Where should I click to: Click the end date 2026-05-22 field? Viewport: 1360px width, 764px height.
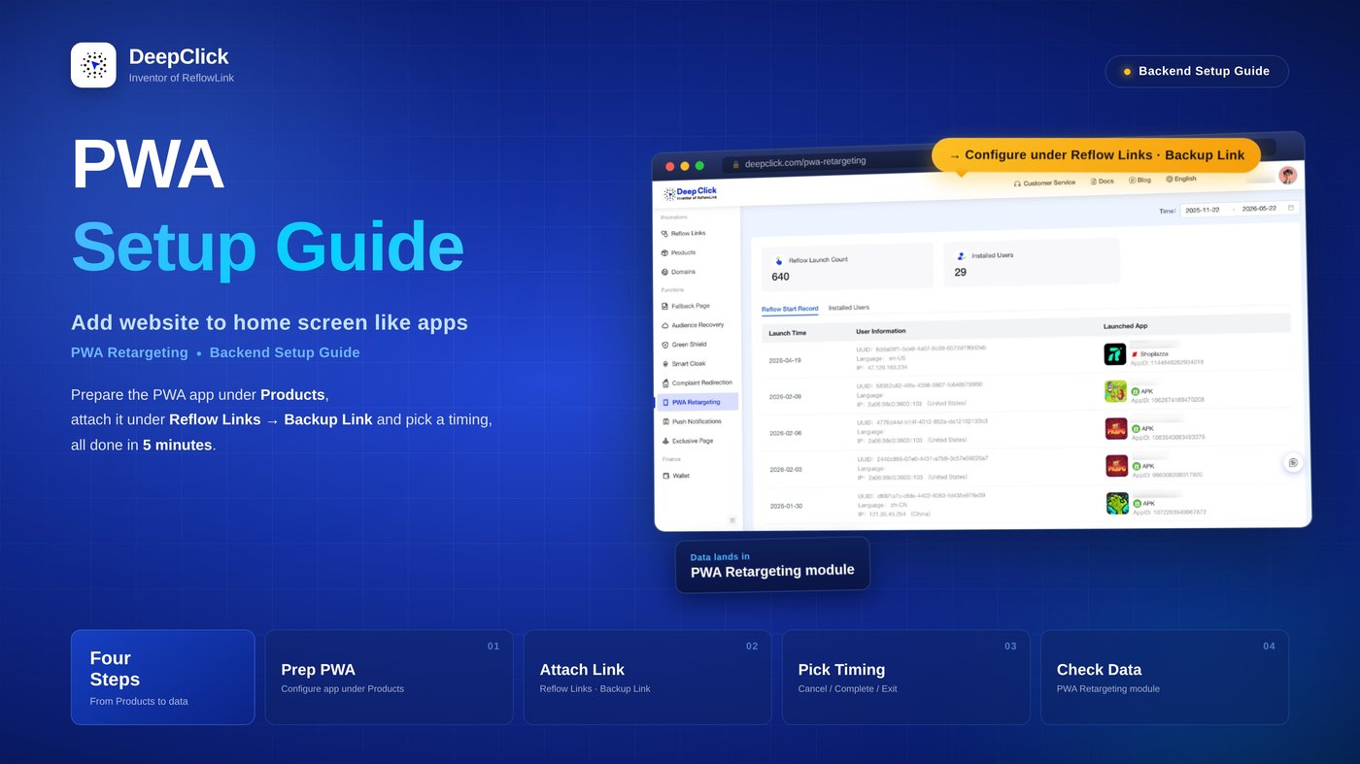[x=1259, y=209]
